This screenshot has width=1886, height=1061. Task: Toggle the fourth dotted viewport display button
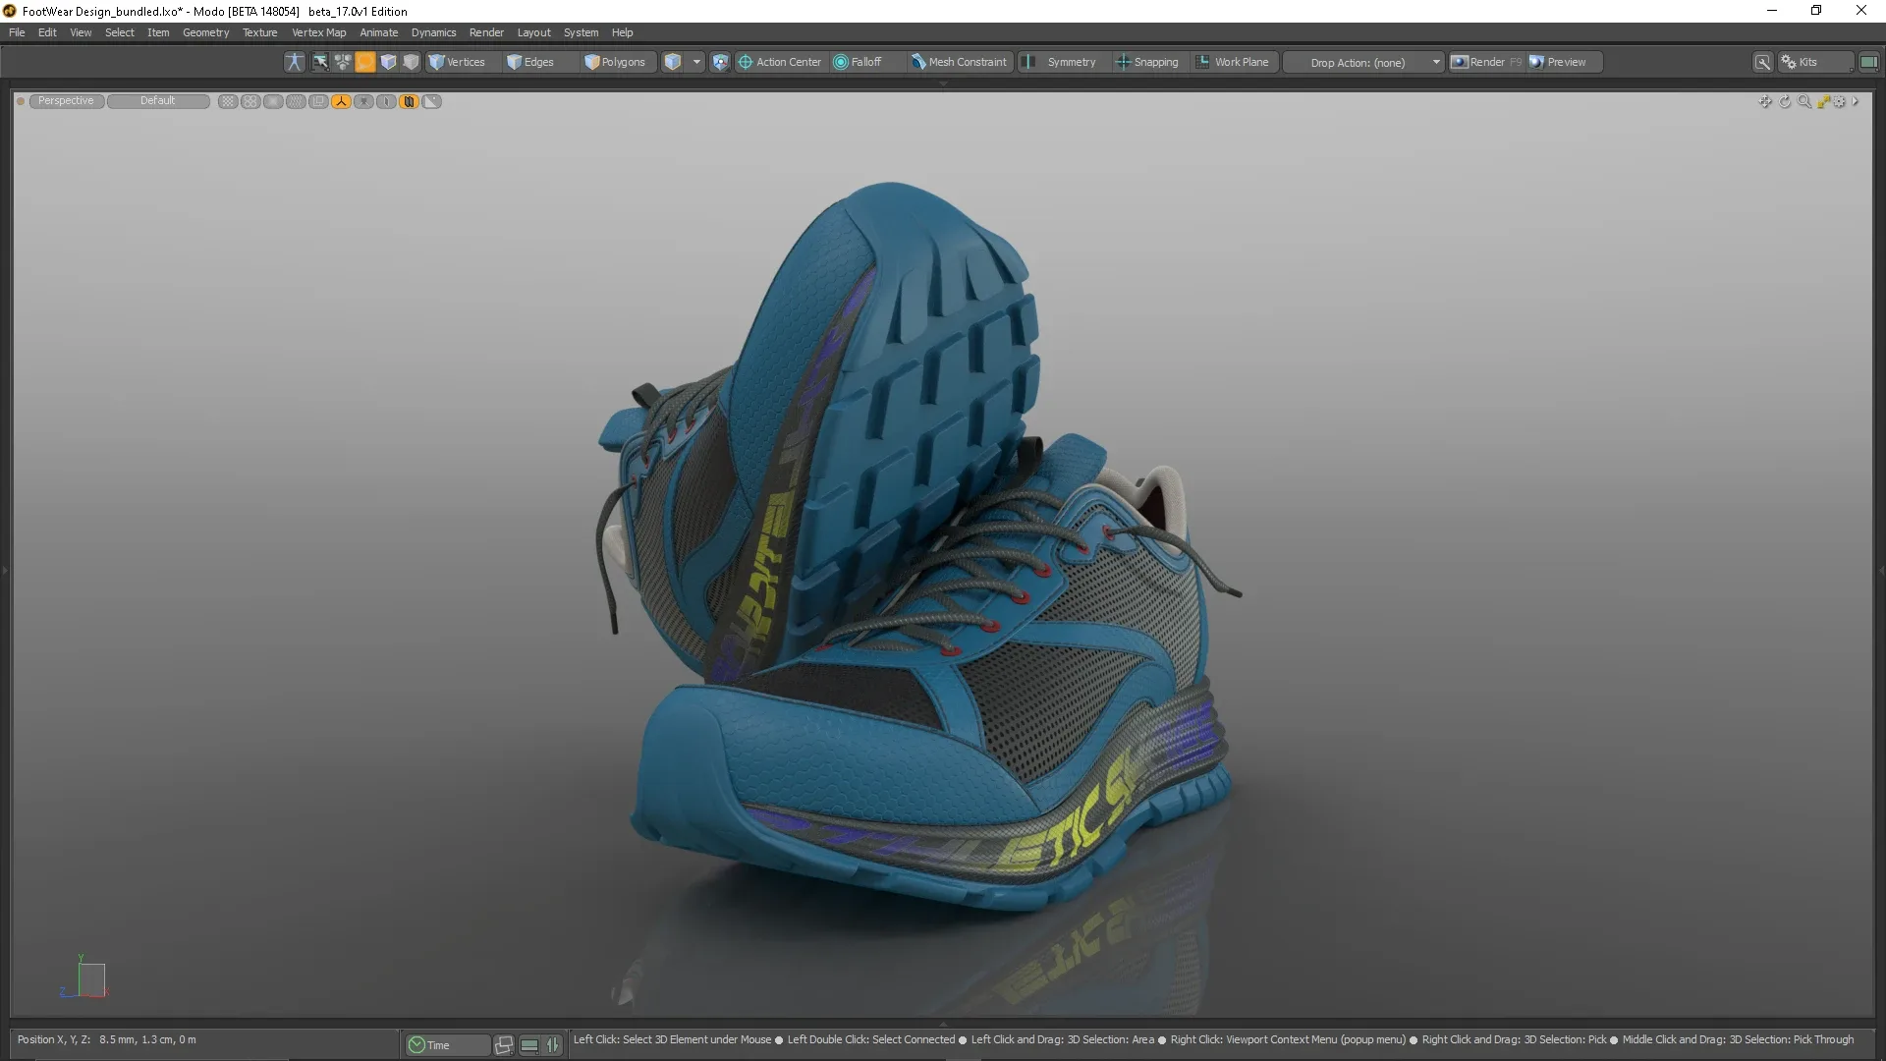(296, 101)
